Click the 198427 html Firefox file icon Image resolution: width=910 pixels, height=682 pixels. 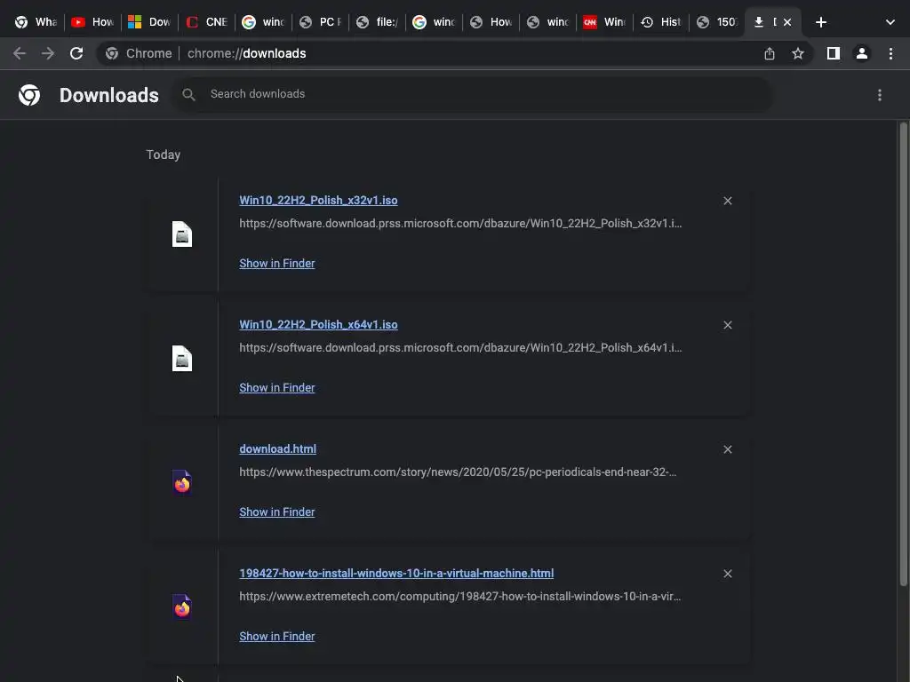[181, 607]
